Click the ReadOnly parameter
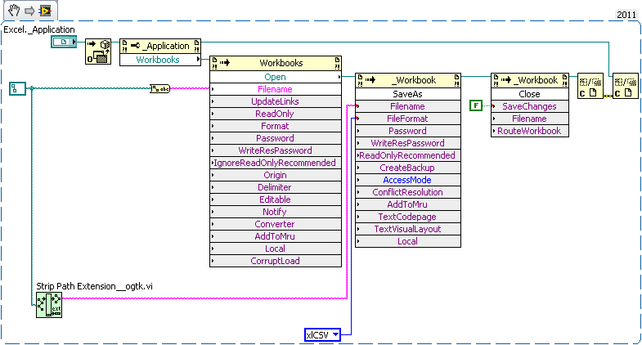Viewport: 642px width, 345px height. coord(276,114)
